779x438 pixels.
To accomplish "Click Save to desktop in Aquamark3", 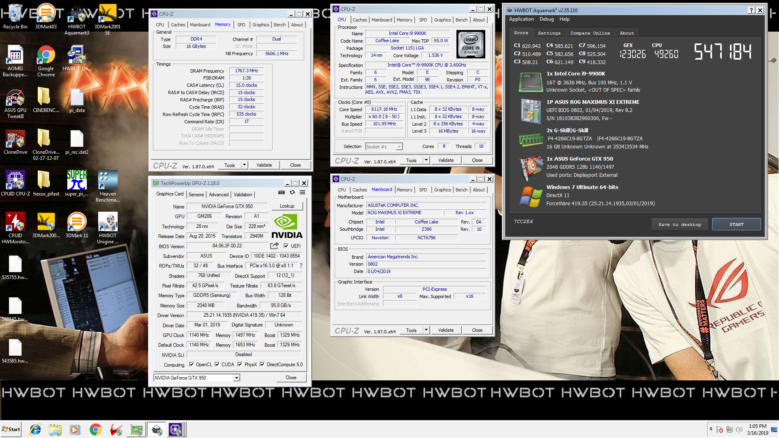I will point(679,224).
